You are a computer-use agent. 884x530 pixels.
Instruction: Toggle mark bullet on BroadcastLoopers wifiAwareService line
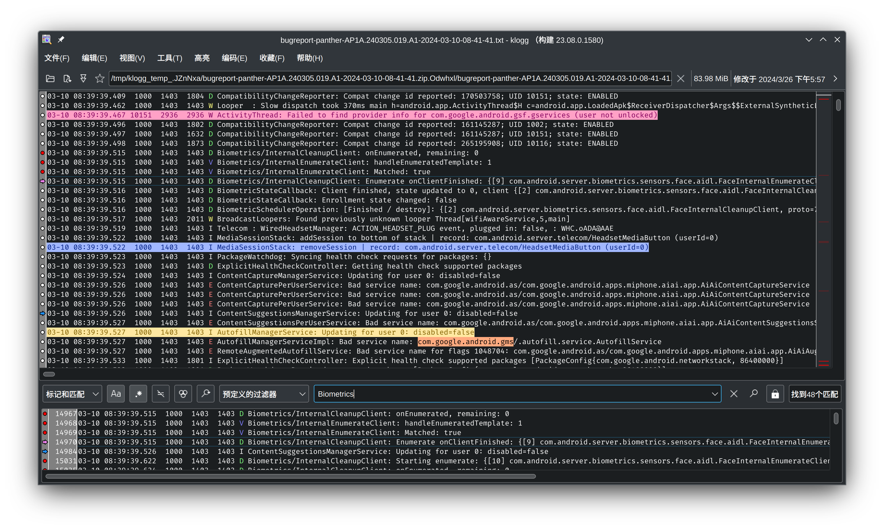pyautogui.click(x=43, y=219)
